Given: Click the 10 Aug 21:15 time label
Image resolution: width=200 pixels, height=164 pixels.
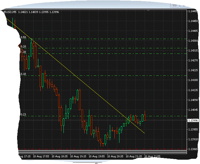Looking at the screenshot, I should click(x=134, y=156).
